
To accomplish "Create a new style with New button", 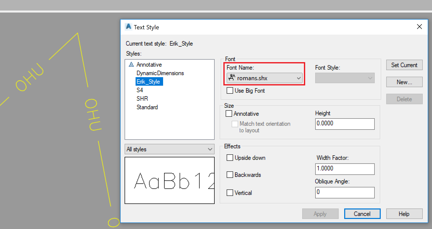I will 404,82.
